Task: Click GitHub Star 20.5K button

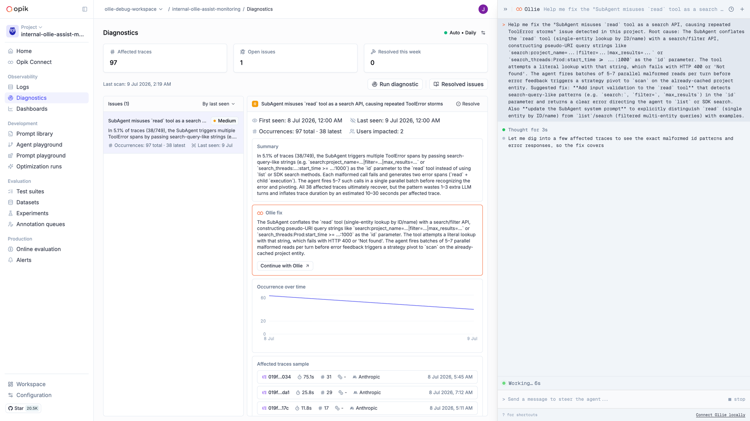Action: (x=23, y=409)
